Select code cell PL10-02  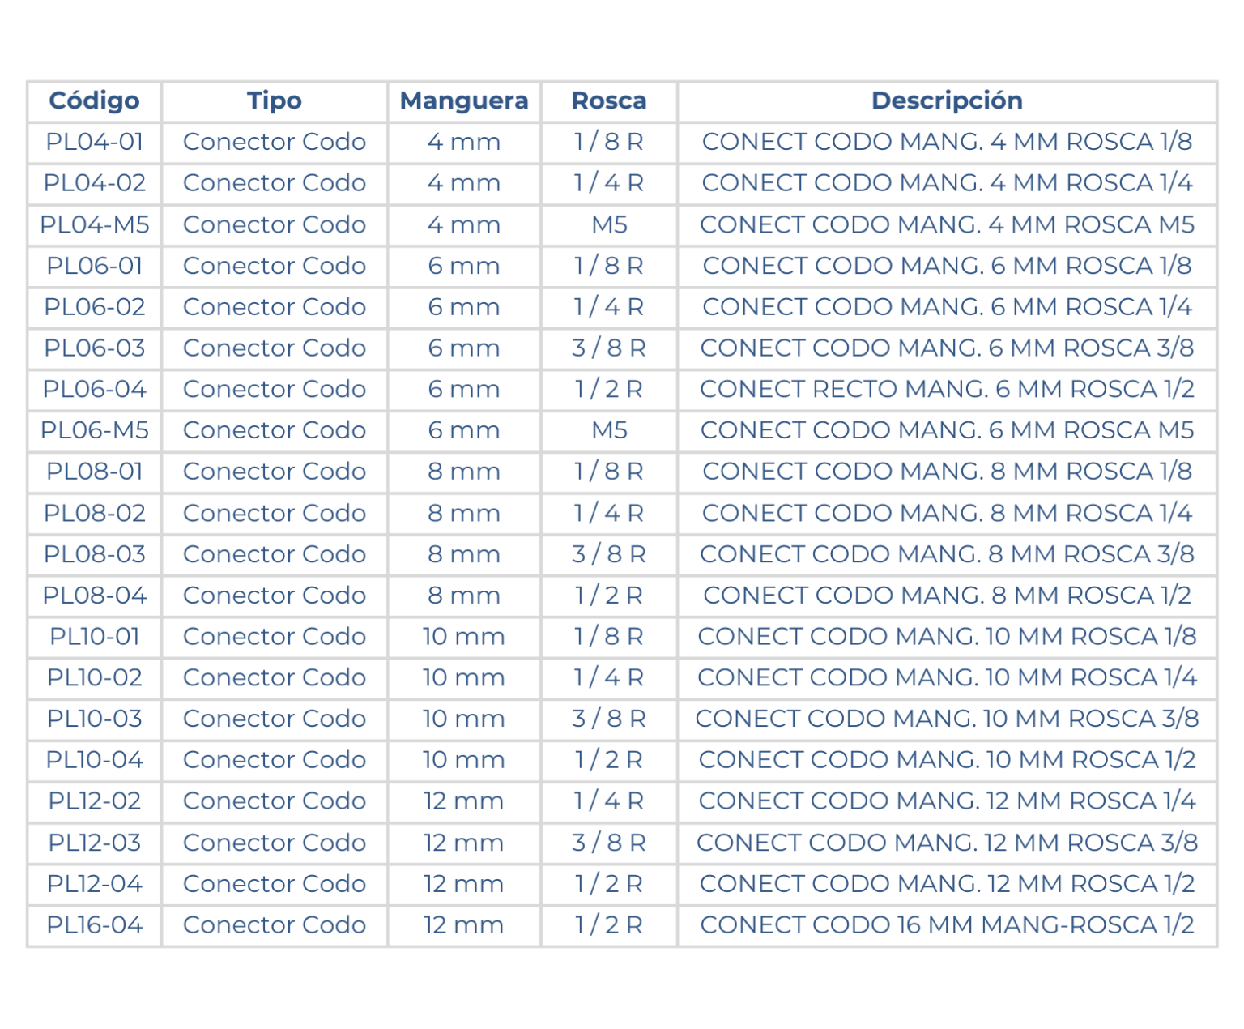[95, 677]
